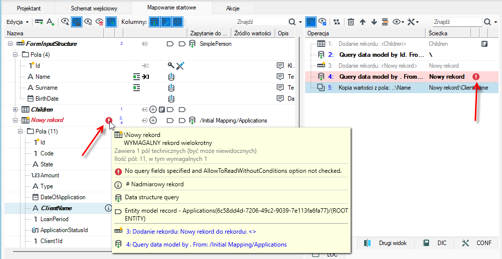Toggle the eye with red trash button

[x=99, y=22]
